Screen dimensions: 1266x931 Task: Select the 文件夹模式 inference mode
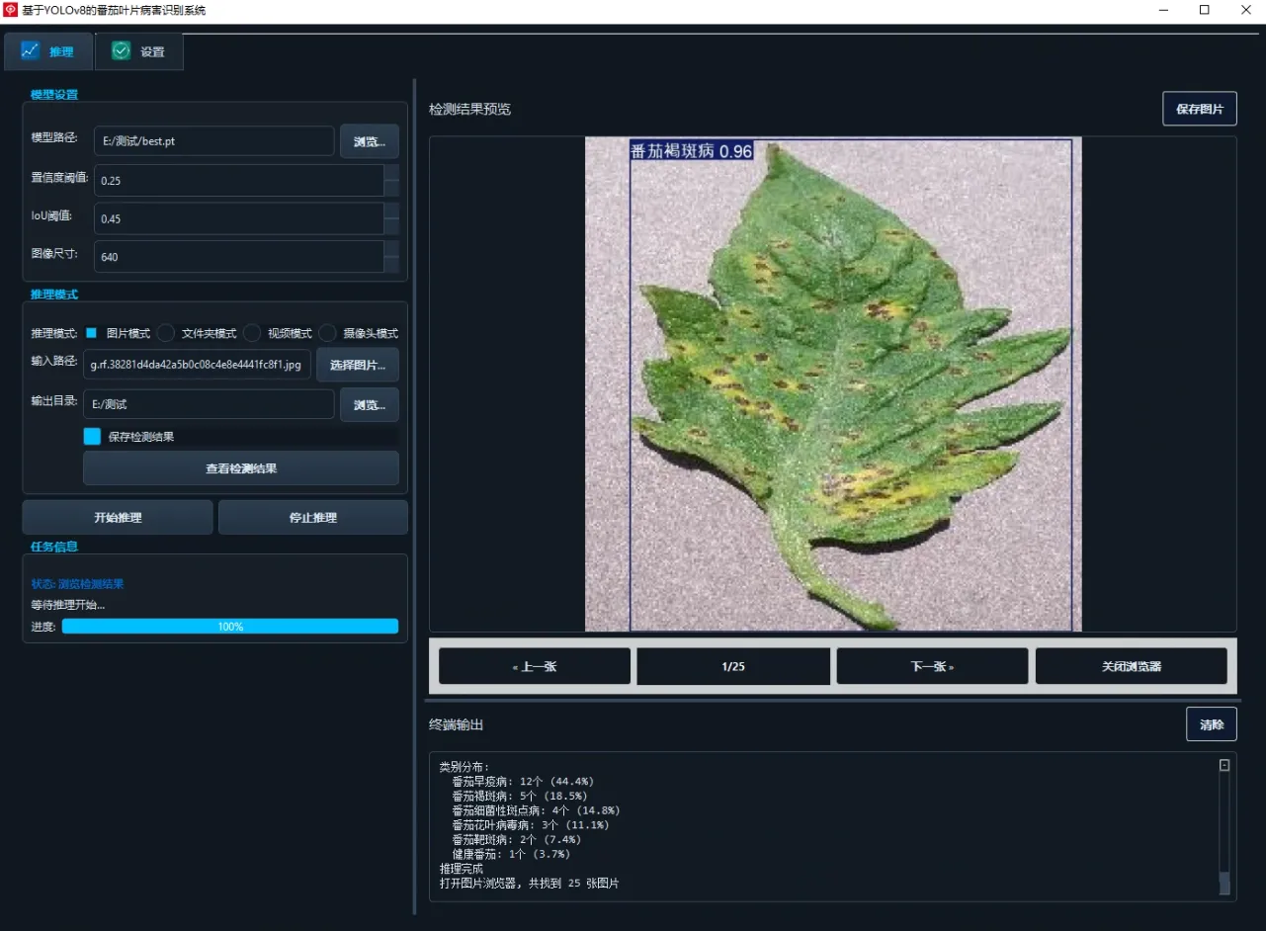(165, 333)
